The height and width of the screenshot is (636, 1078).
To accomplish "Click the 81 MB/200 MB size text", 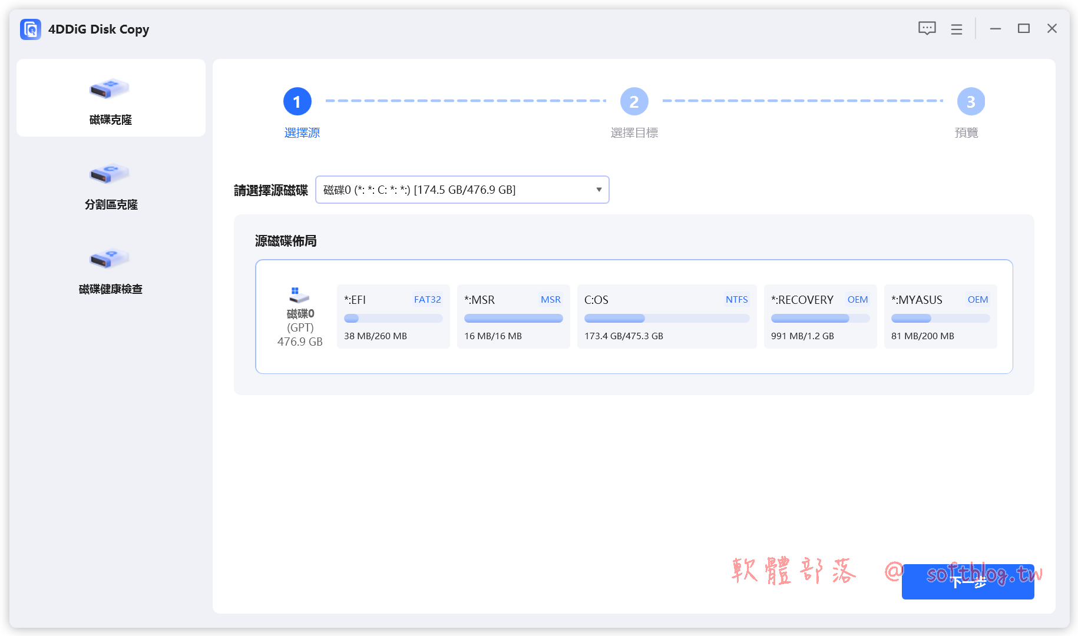I will 922,336.
